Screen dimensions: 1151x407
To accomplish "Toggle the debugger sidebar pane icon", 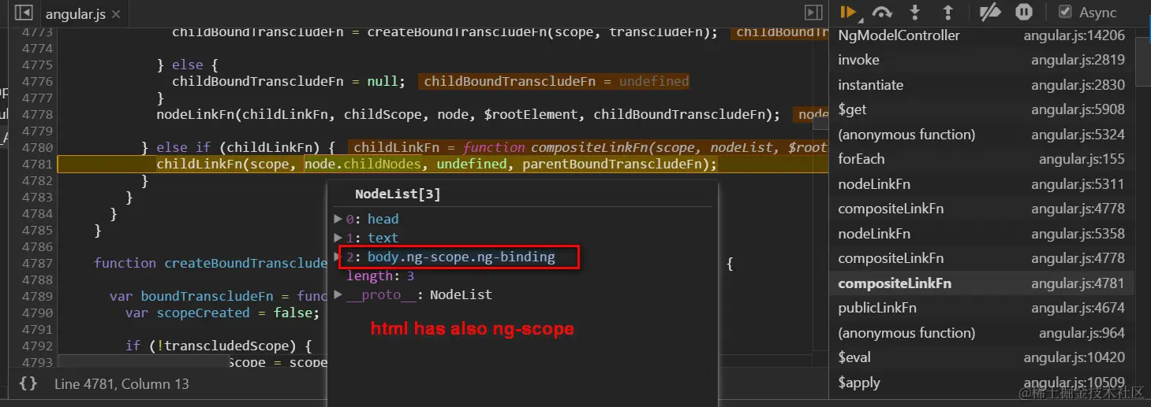I will pyautogui.click(x=813, y=13).
